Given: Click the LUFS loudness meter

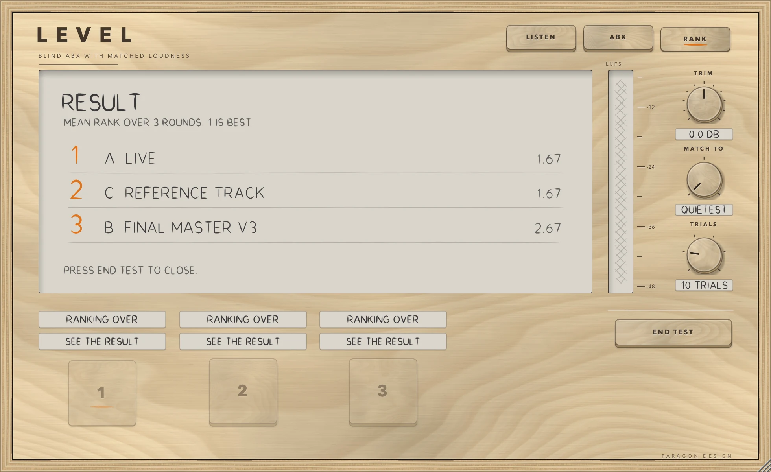Looking at the screenshot, I should [x=621, y=182].
